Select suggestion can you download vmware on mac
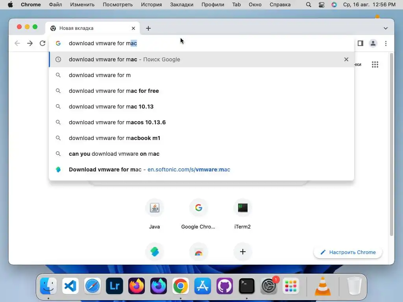The image size is (403, 302). 201,154
